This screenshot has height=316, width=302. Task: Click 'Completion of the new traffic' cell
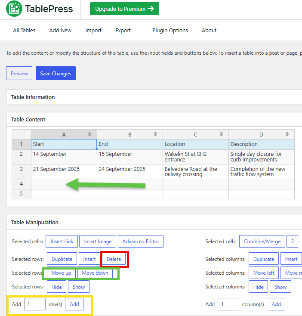(261, 171)
